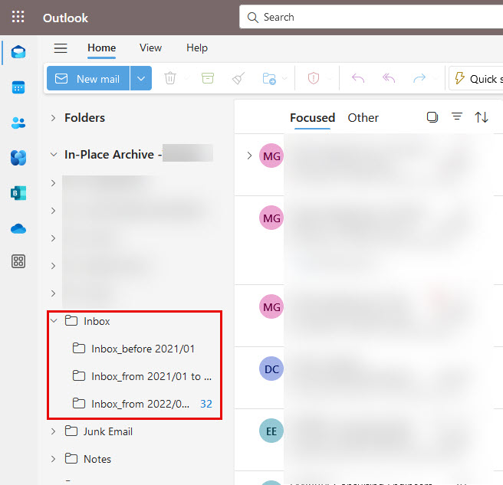Open People contacts in the sidebar
This screenshot has height=485, width=503.
coord(18,123)
